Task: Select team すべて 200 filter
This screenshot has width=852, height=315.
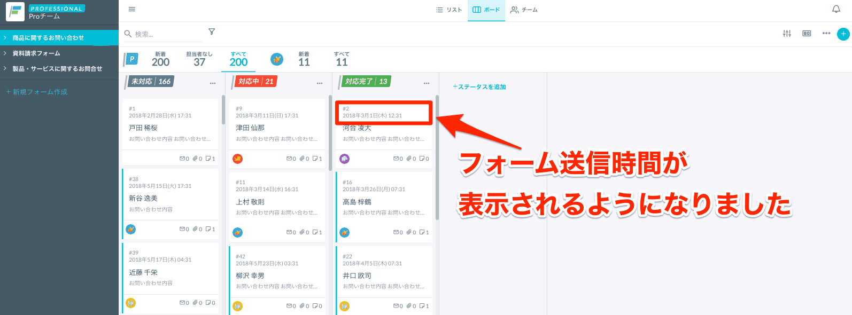Action: click(238, 59)
